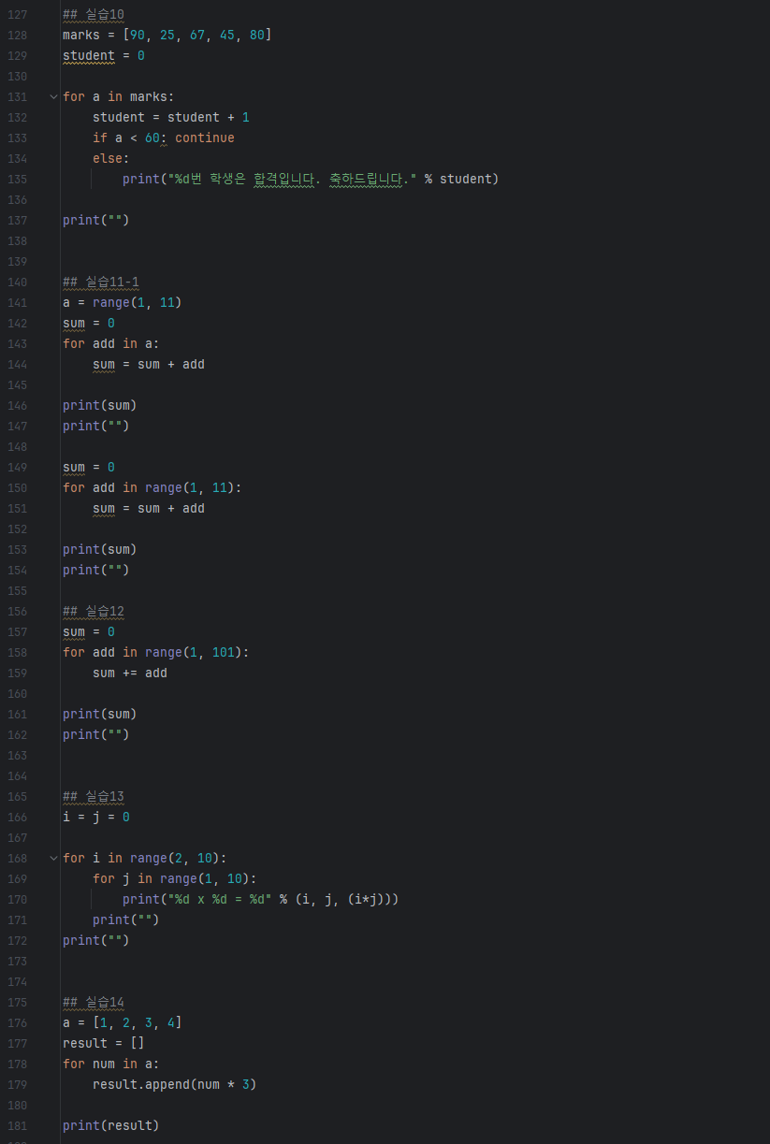Viewport: 770px width, 1144px height.
Task: Click 'result.append(num * 3)' line
Action: tap(175, 1084)
